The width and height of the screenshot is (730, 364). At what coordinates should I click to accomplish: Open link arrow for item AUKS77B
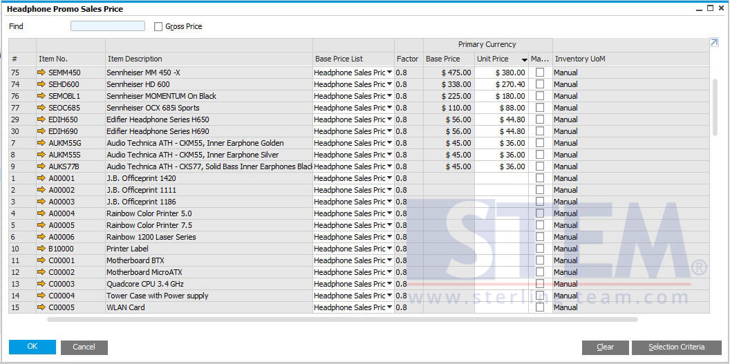41,166
